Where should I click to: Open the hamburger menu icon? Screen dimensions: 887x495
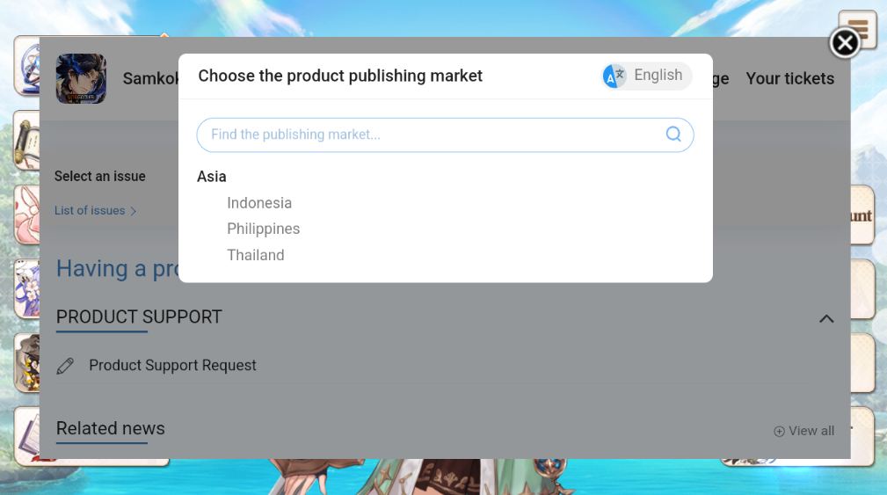858,29
